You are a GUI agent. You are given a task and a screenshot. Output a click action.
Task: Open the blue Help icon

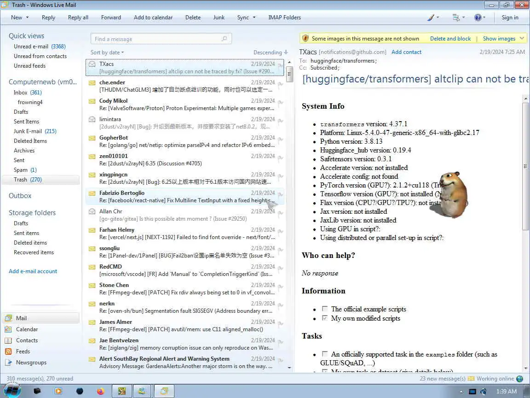coord(478,17)
